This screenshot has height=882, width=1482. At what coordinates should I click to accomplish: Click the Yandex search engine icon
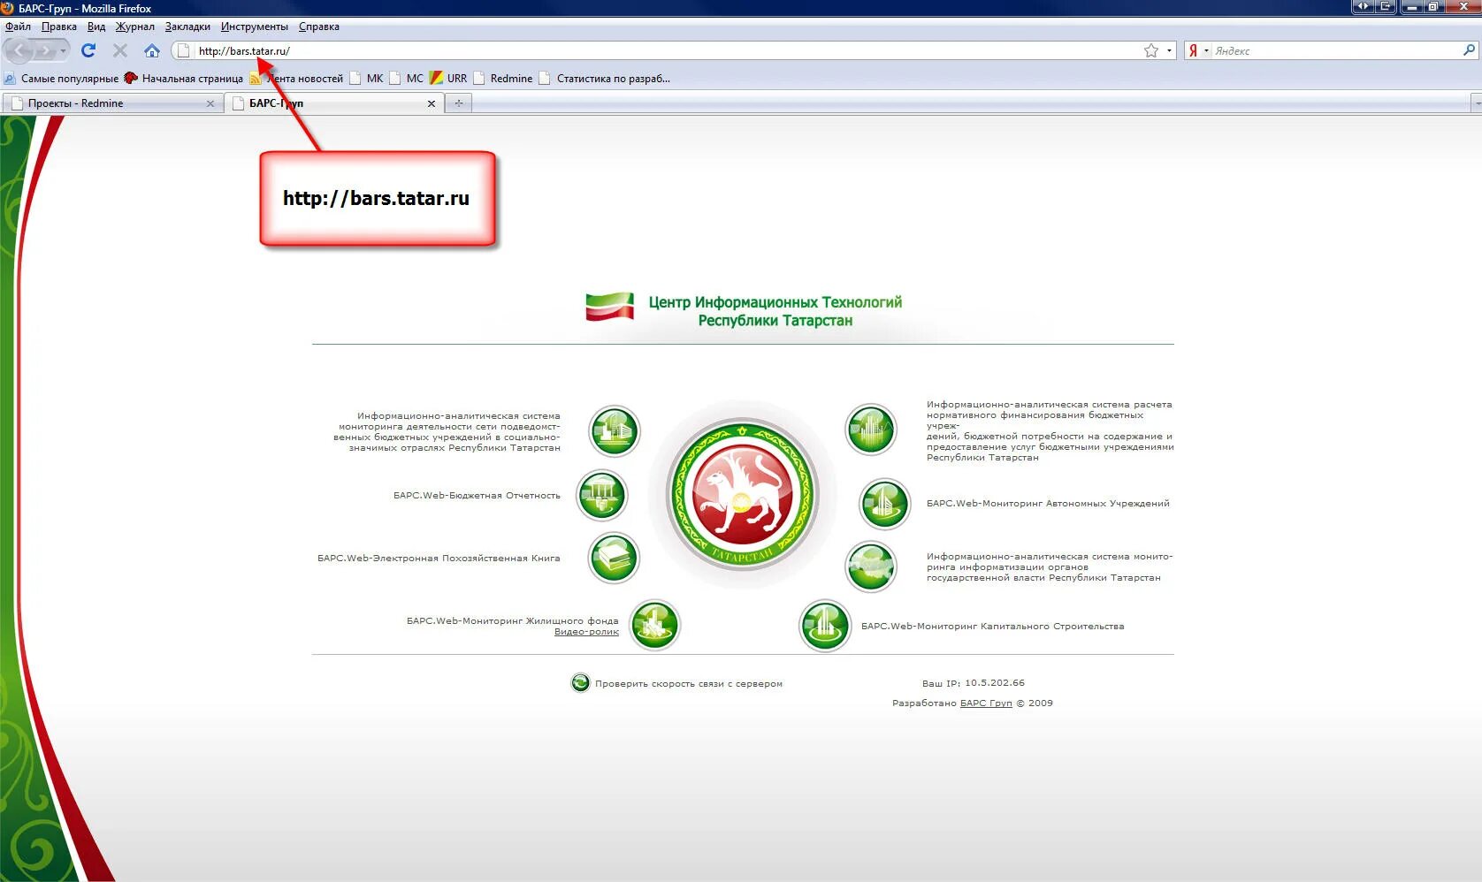[1193, 50]
